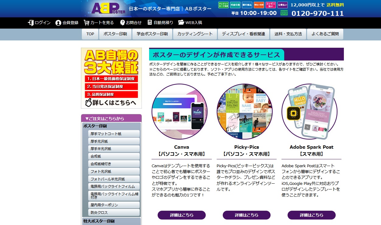
Task: Click the ログイン link
Action: point(43,23)
